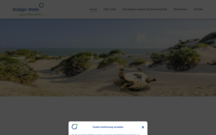The height and width of the screenshot is (135, 216).
Task: Click the Rüdiger Wiele site logo
Action: (x=28, y=9)
